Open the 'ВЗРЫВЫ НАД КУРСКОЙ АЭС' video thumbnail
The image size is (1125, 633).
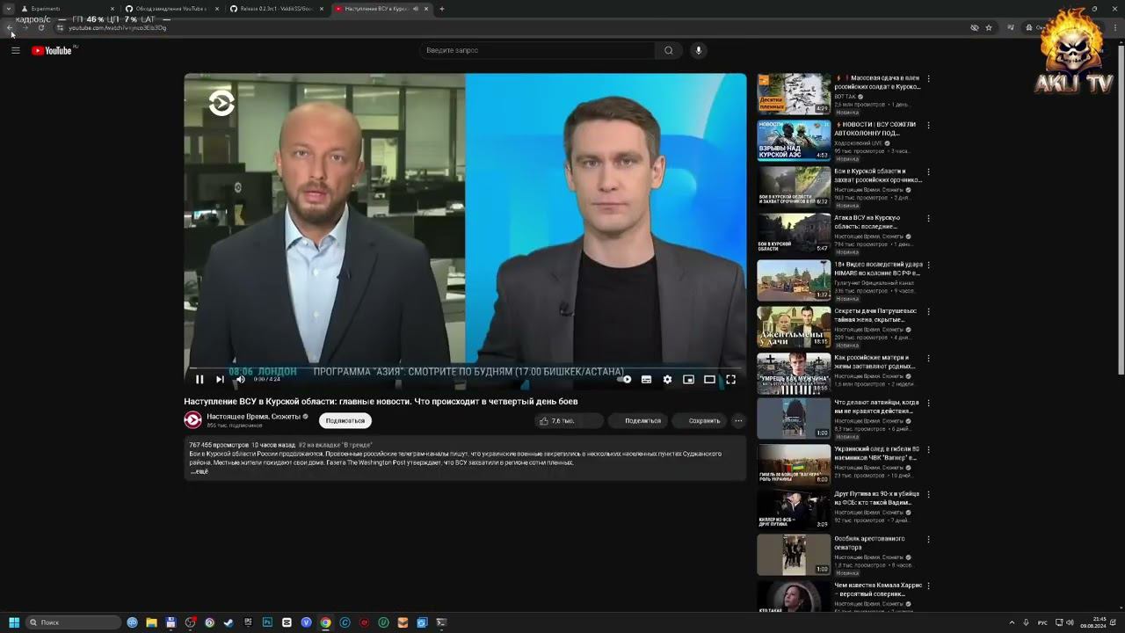tap(794, 141)
